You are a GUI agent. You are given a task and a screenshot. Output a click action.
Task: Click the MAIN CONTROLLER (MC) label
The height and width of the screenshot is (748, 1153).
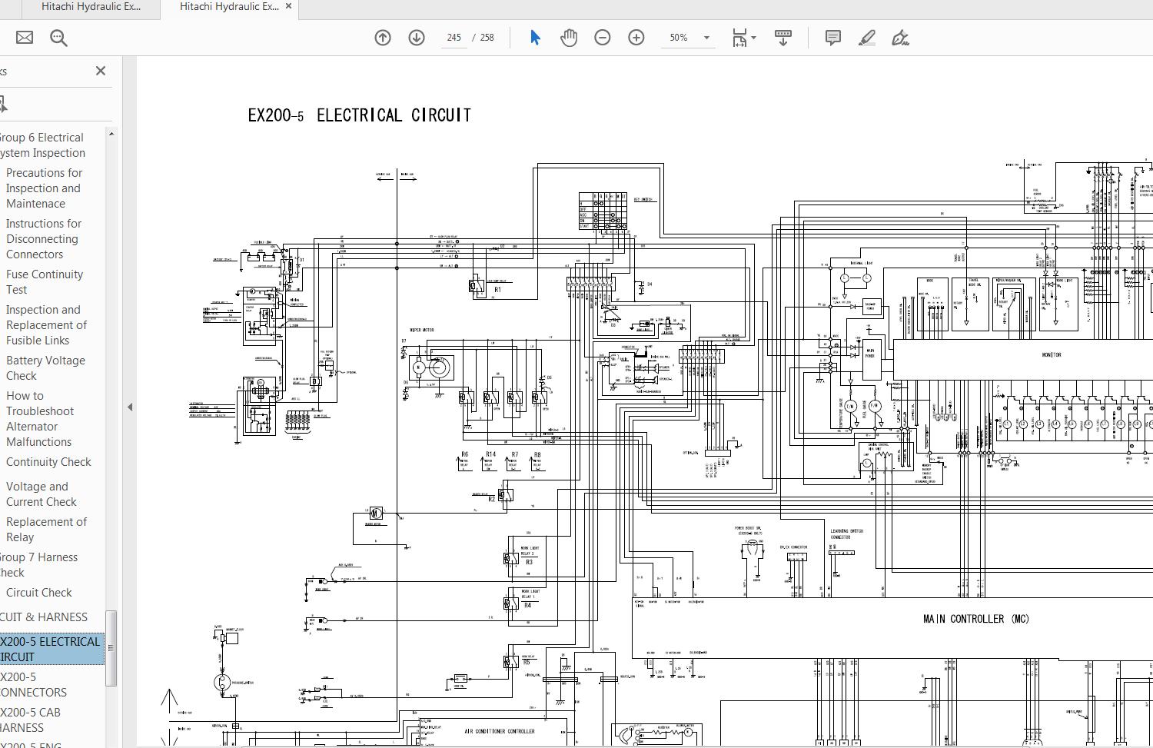(976, 619)
